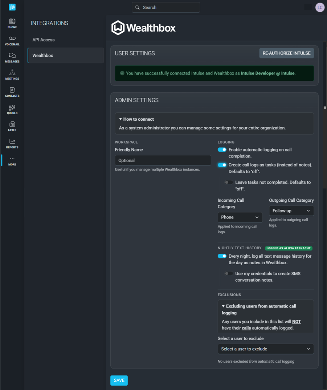Click the Search field in the top bar

coord(166,8)
